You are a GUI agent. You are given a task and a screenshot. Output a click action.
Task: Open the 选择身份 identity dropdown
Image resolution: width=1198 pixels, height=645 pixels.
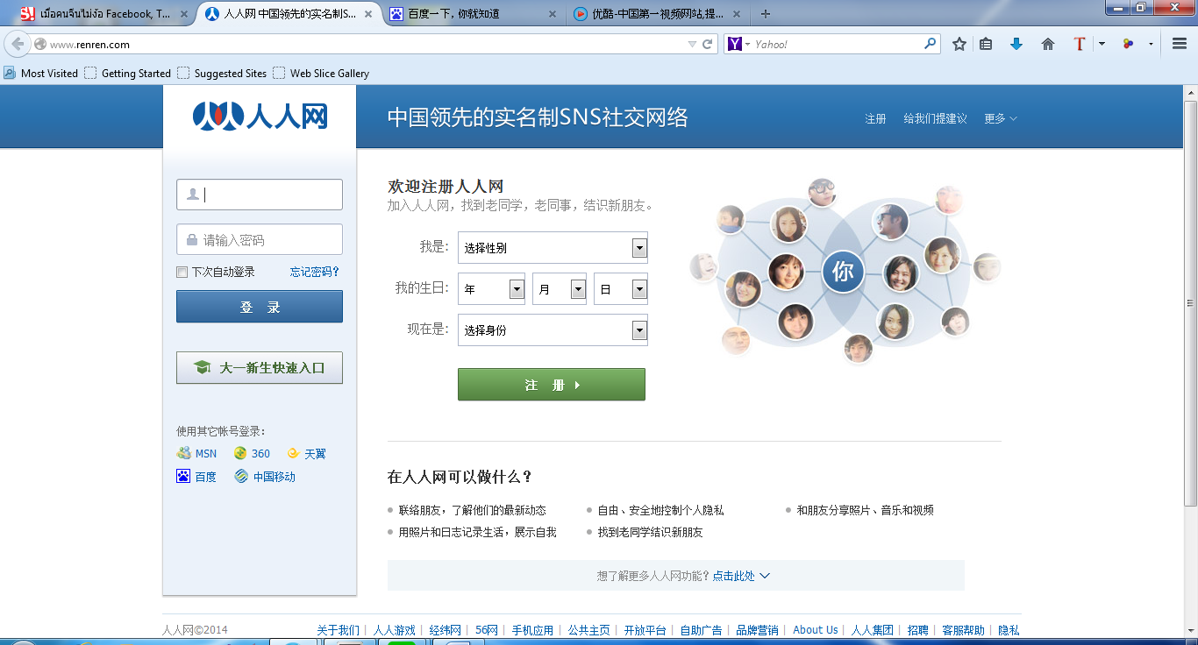coord(553,330)
